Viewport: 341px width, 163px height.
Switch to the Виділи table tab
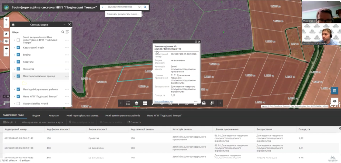[x=36, y=116]
